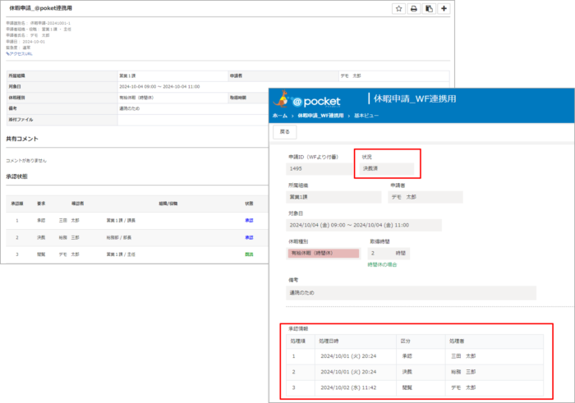Image resolution: width=575 pixels, height=403 pixels.
Task: Click the 組織/役職 column header
Action: point(168,204)
